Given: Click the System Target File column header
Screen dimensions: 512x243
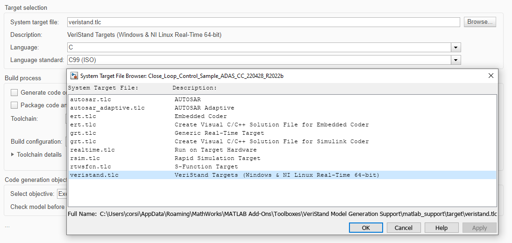Looking at the screenshot, I should (x=103, y=88).
